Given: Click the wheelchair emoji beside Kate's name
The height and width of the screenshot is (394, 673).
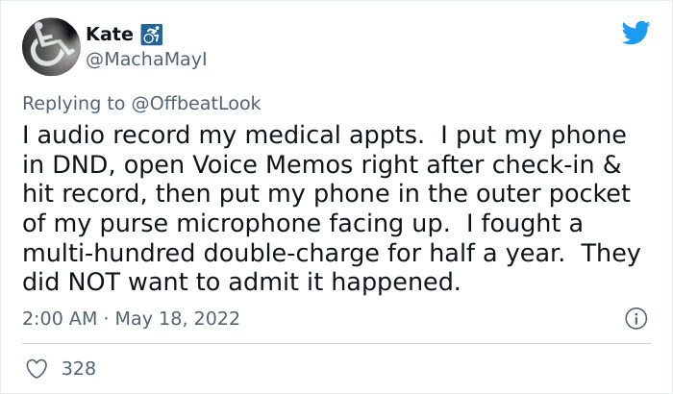Looking at the screenshot, I should [x=150, y=35].
